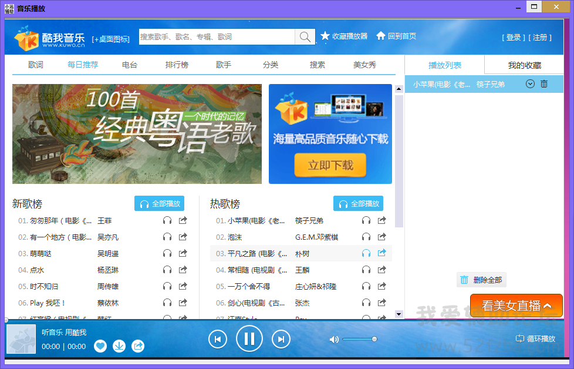
Task: Mute with the speaker volume icon
Action: point(334,339)
